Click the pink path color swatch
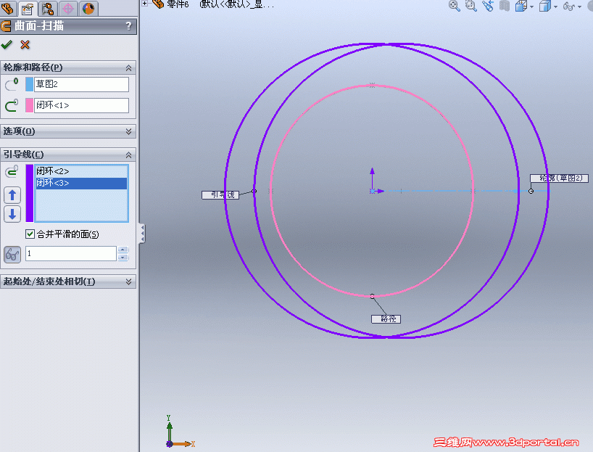The width and height of the screenshot is (593, 452). [x=29, y=105]
